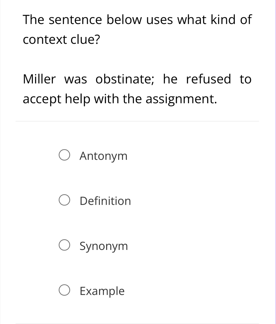Viewport: 276px width, 324px height.
Task: Mark the Example radio button
Action: point(64,291)
